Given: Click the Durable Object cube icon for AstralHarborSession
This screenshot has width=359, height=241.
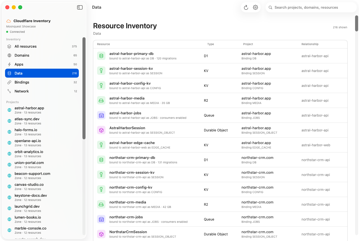Looking at the screenshot, I should (x=101, y=130).
